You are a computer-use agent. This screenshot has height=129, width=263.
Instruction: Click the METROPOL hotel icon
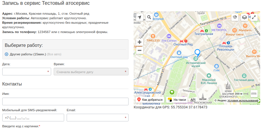(219, 26)
